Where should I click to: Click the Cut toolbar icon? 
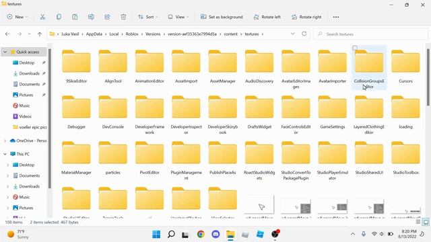(x=42, y=17)
